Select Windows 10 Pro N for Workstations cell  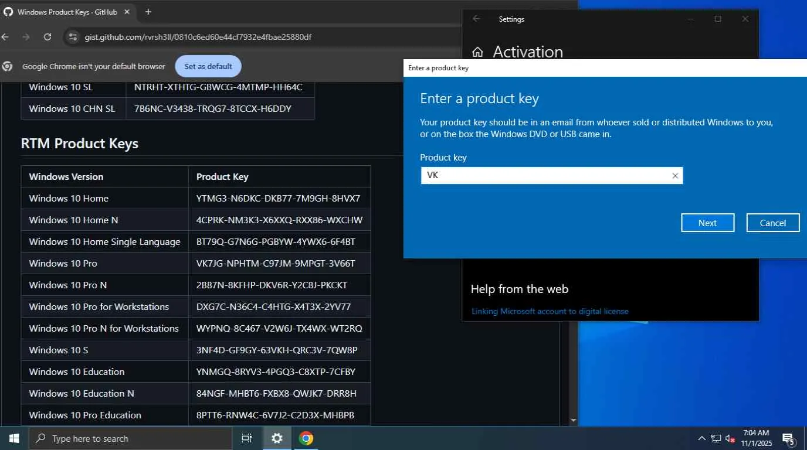(x=104, y=328)
